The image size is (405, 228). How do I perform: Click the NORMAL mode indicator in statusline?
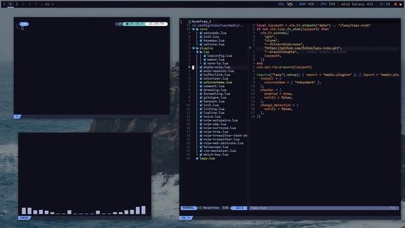189,208
